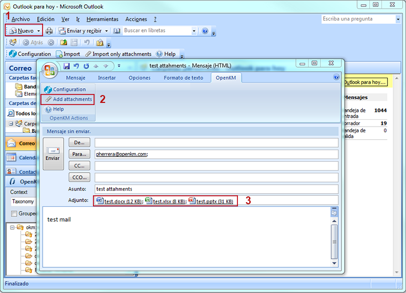
Task: Click Help in OpenKM Actions group
Action: pyautogui.click(x=55, y=109)
